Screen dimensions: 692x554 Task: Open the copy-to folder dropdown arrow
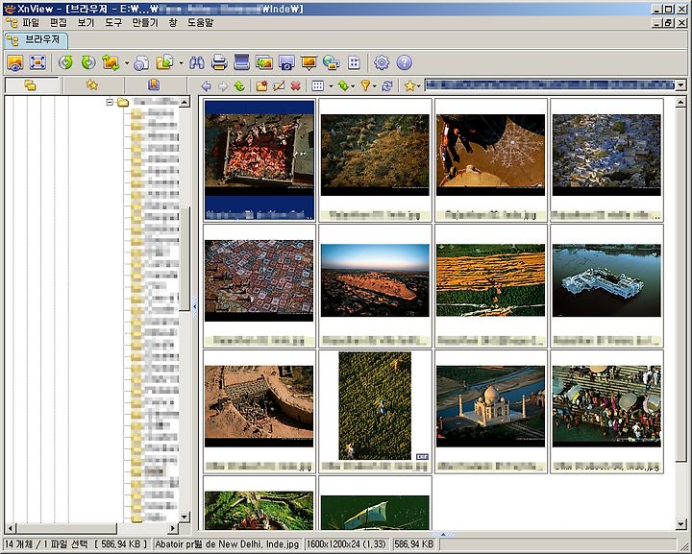click(181, 63)
